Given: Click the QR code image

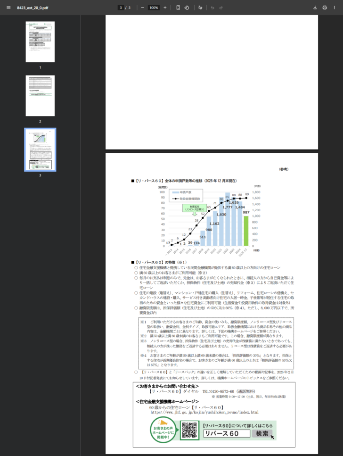Looking at the screenshot, I should pyautogui.click(x=189, y=430).
